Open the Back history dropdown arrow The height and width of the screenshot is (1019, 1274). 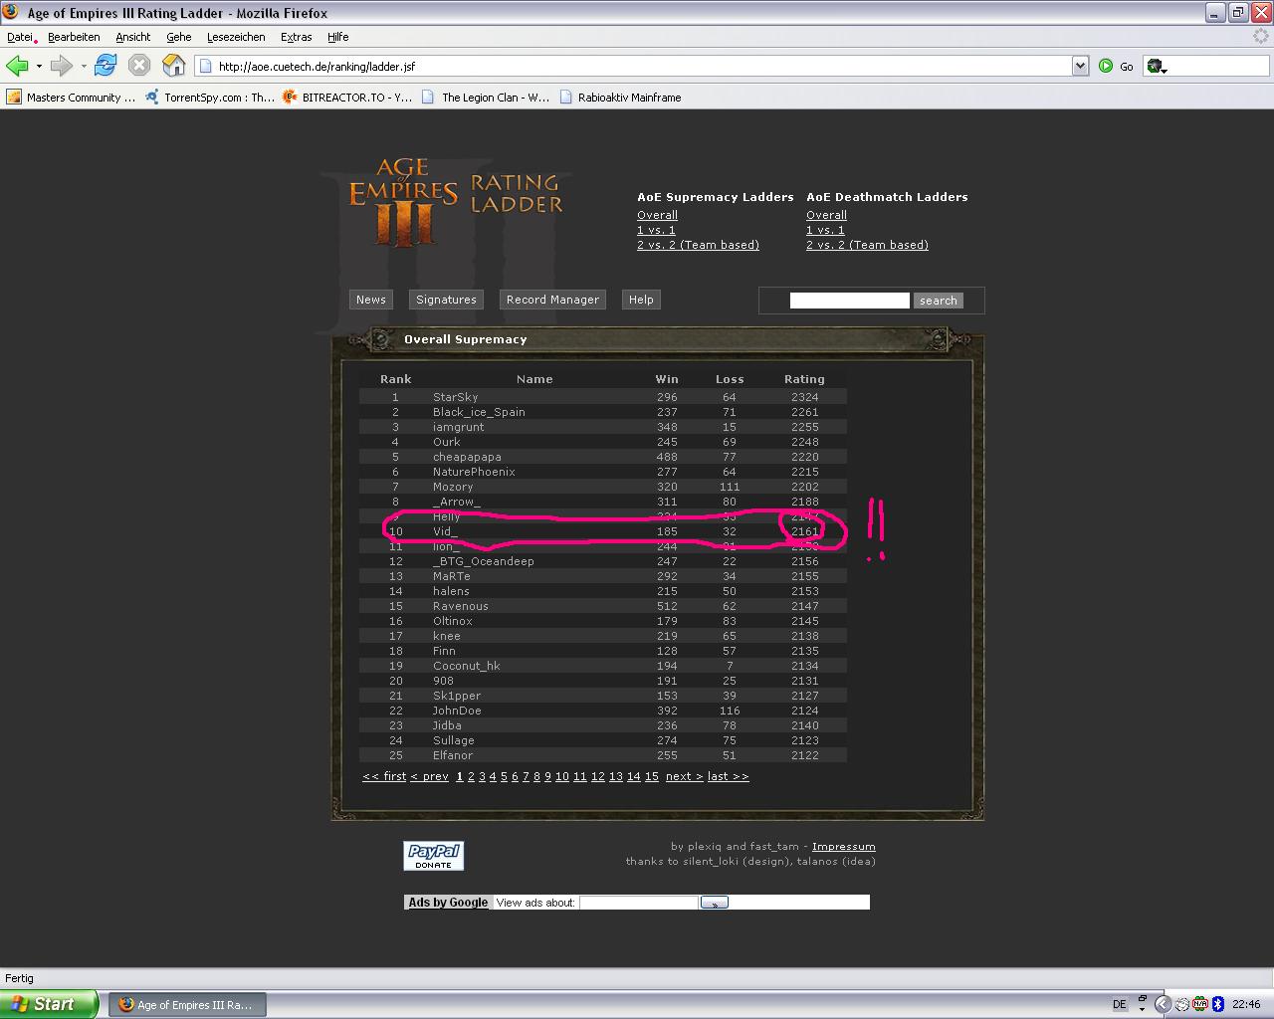tap(39, 67)
